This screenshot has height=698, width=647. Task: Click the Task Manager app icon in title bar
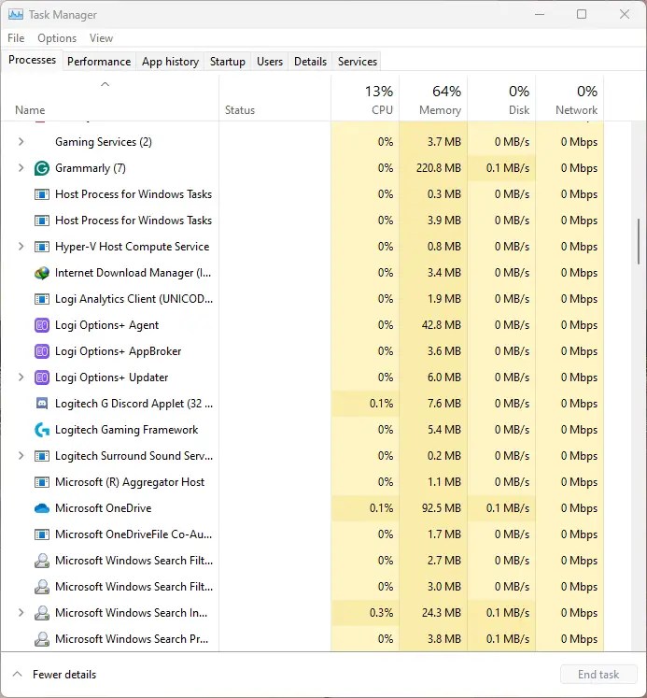16,14
